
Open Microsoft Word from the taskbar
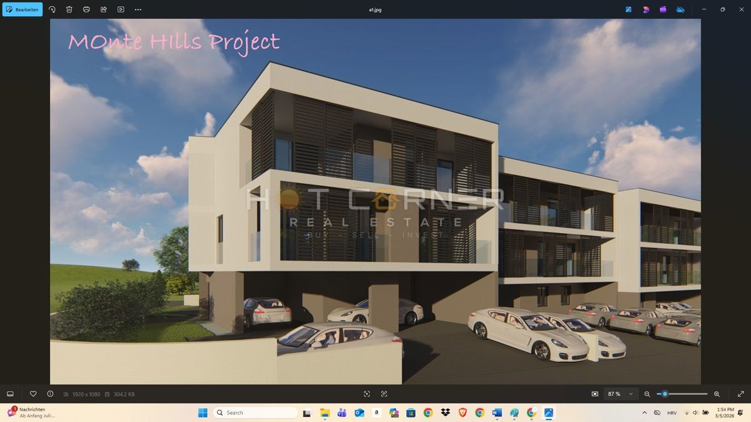tap(497, 413)
